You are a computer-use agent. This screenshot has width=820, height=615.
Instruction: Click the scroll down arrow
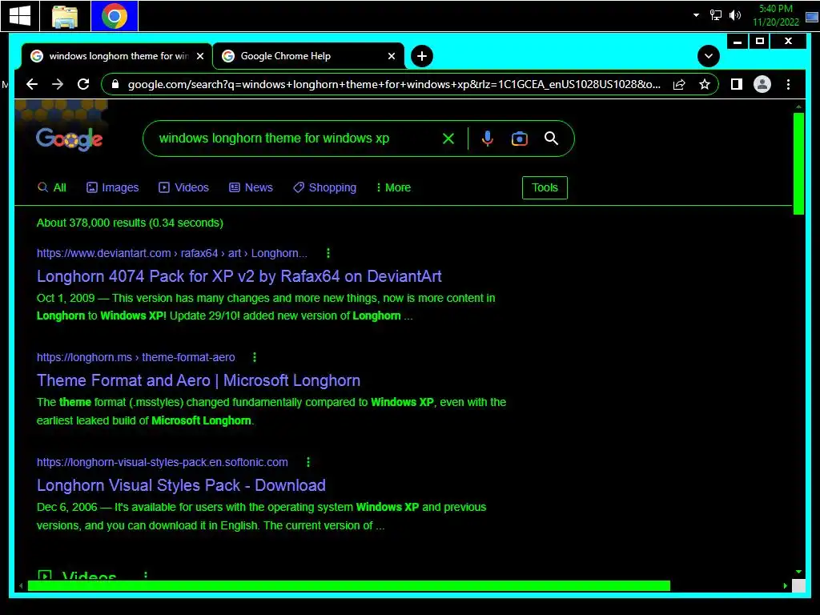(x=798, y=572)
